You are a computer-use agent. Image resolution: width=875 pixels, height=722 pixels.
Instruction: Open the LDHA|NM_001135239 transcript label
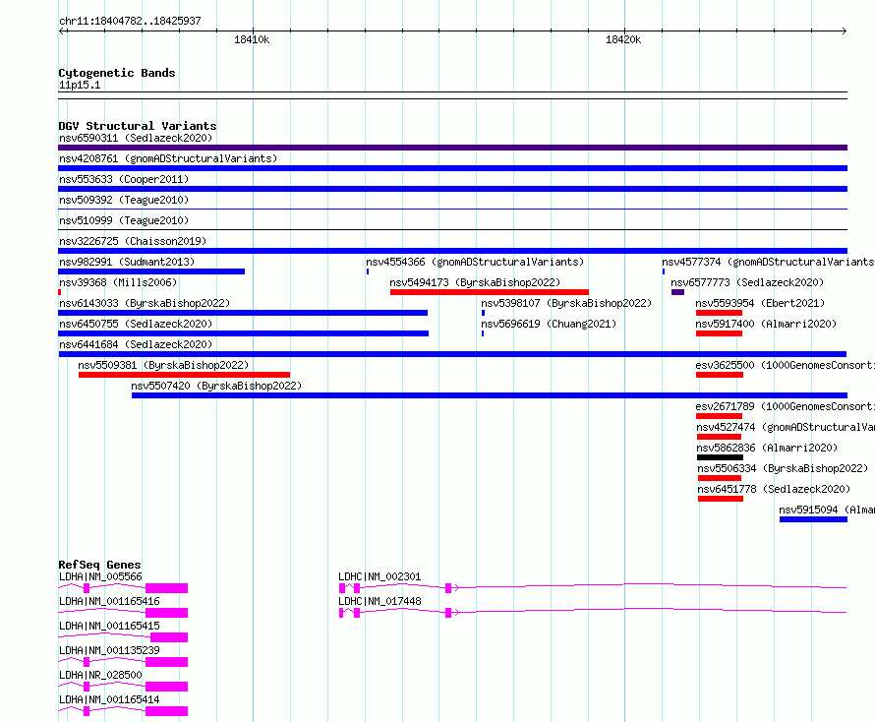coord(109,650)
